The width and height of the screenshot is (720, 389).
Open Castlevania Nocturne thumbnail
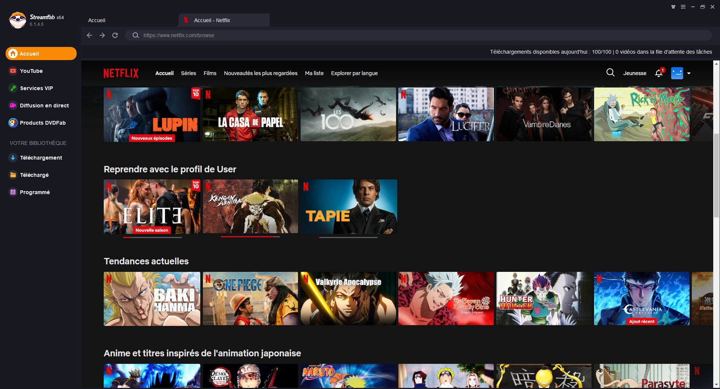tap(642, 299)
